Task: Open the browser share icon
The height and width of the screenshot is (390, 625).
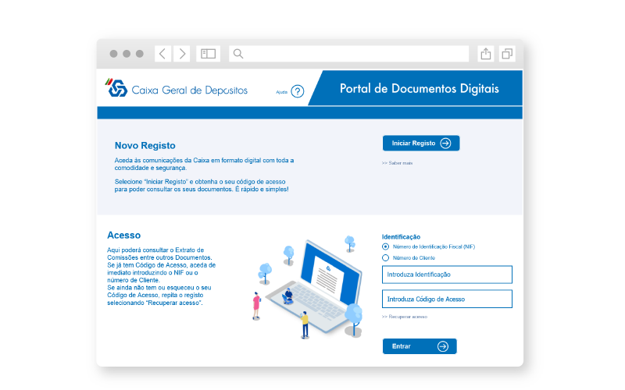Action: pos(485,54)
